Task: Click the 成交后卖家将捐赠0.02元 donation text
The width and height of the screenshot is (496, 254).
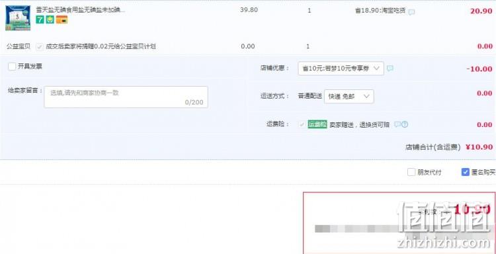Action: pos(101,46)
